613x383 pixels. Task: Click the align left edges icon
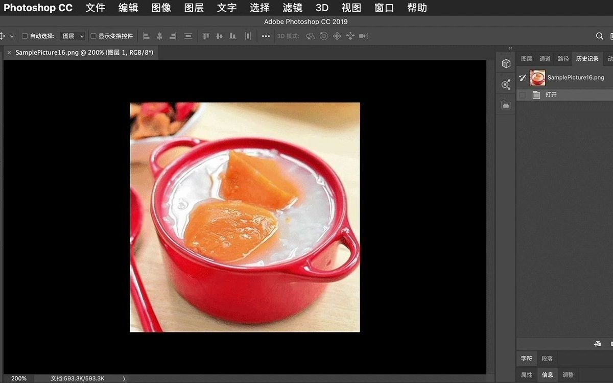click(146, 36)
